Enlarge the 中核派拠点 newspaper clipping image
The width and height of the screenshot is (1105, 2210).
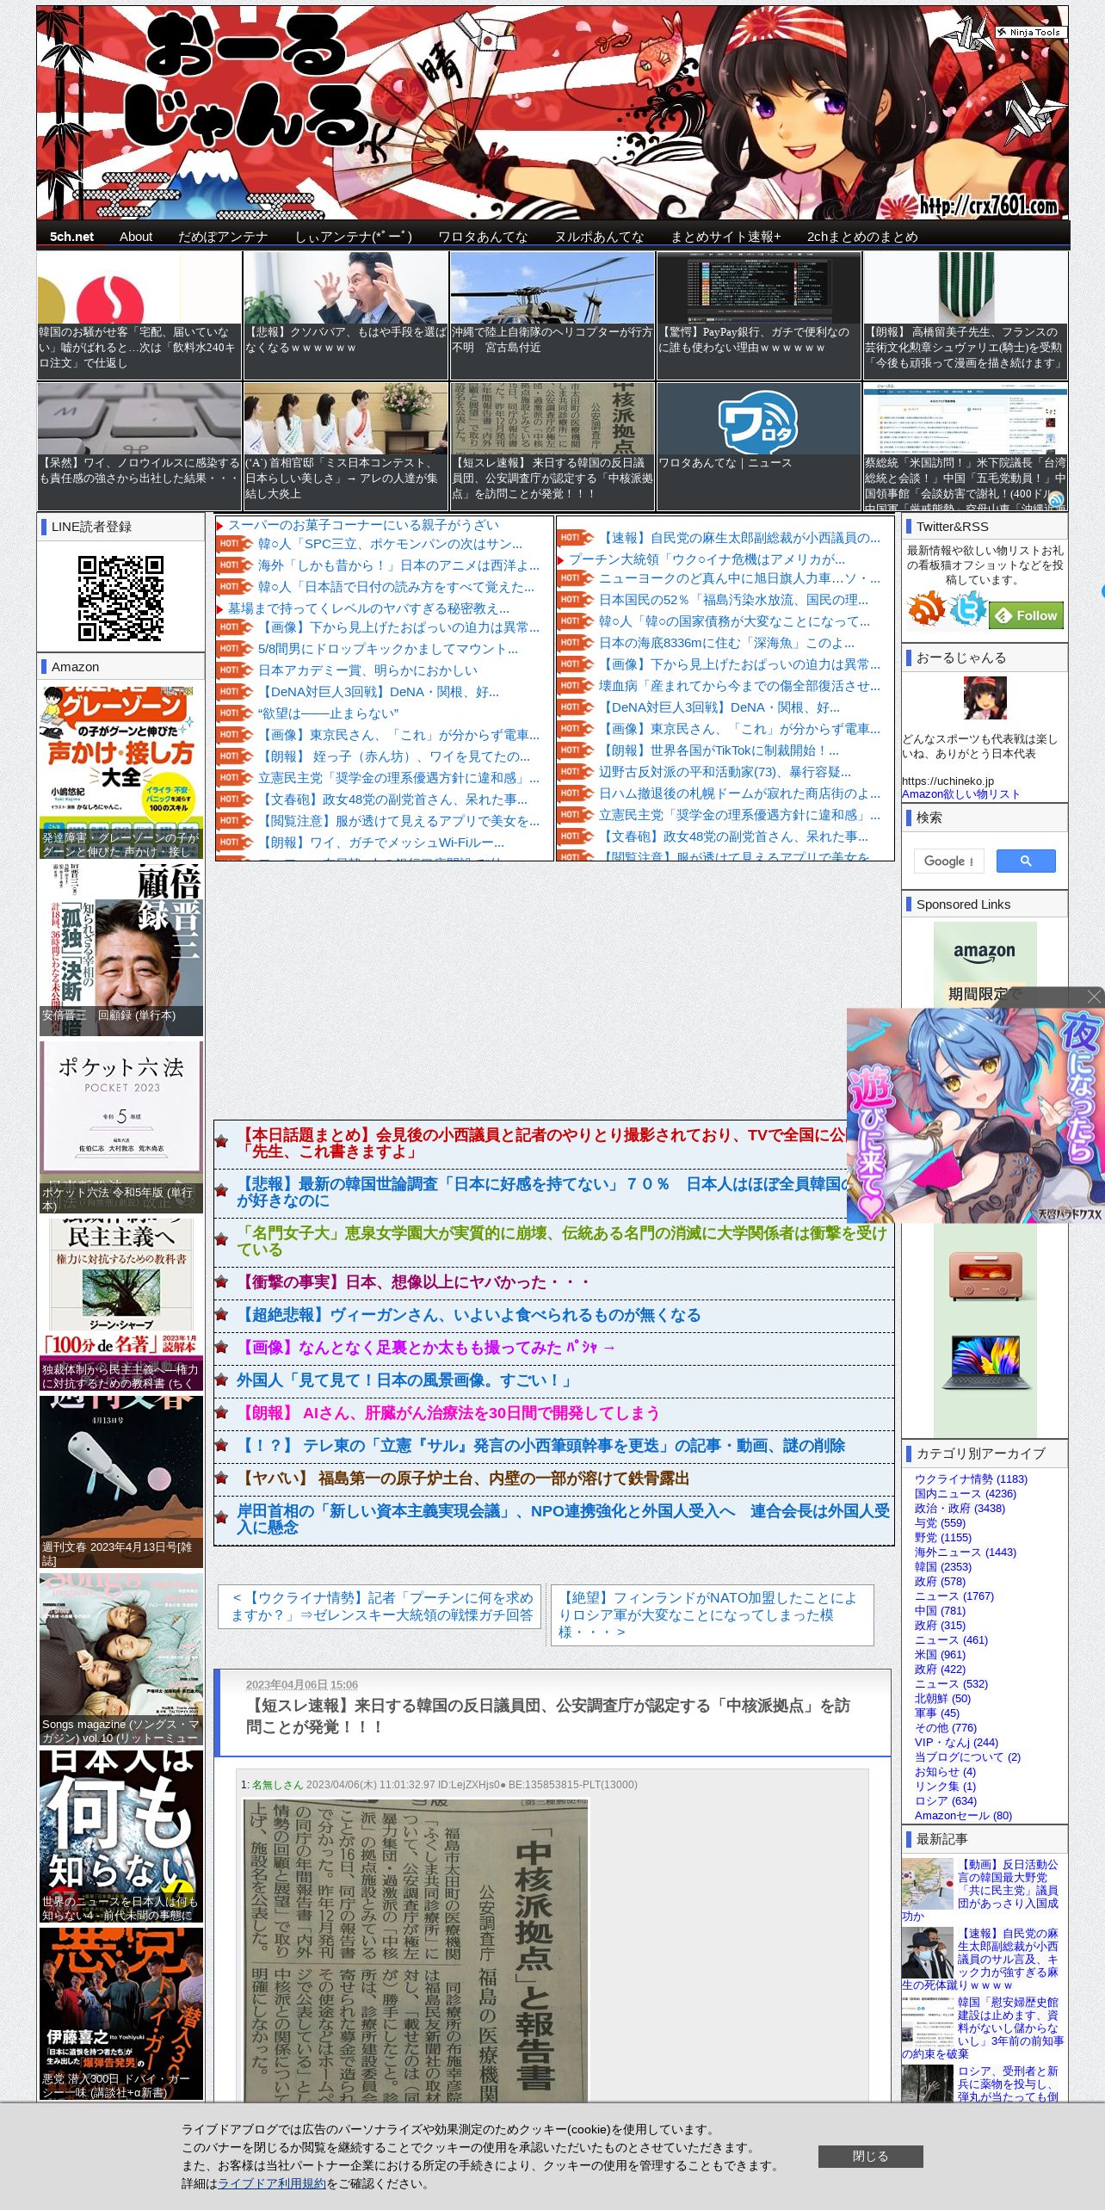416,1949
